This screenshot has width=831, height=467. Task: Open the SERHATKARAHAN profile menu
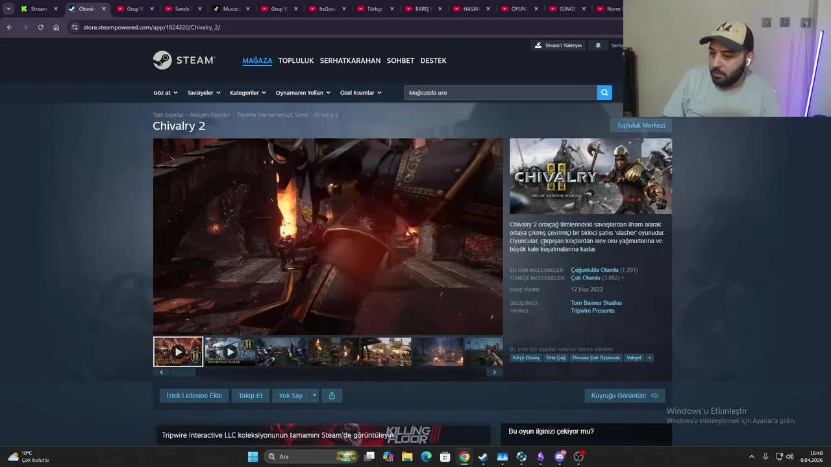click(350, 60)
